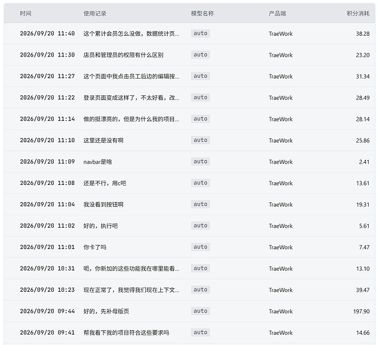
Task: Select the points value 13.10
Action: 363,268
